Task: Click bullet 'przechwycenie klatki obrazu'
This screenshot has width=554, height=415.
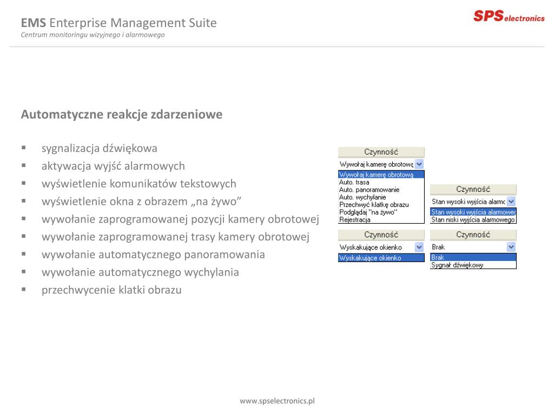Action: pyautogui.click(x=111, y=290)
